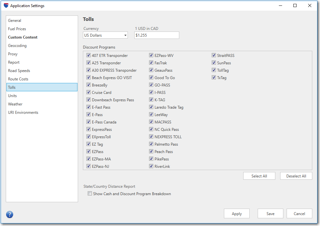Screen dimensions: 320x226
Task: Save the application settings
Action: pos(271,213)
